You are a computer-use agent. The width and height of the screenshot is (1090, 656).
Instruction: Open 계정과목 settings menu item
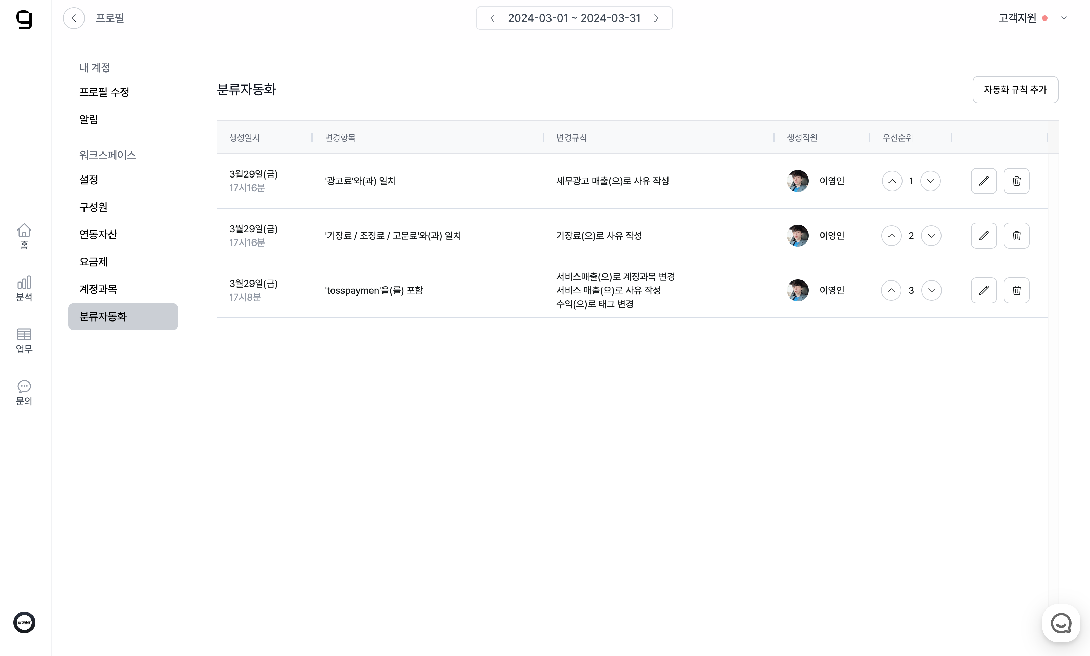pos(98,289)
